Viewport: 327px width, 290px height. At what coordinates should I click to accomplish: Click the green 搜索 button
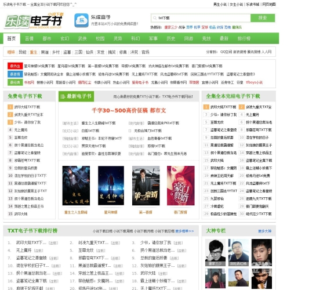coord(263,18)
